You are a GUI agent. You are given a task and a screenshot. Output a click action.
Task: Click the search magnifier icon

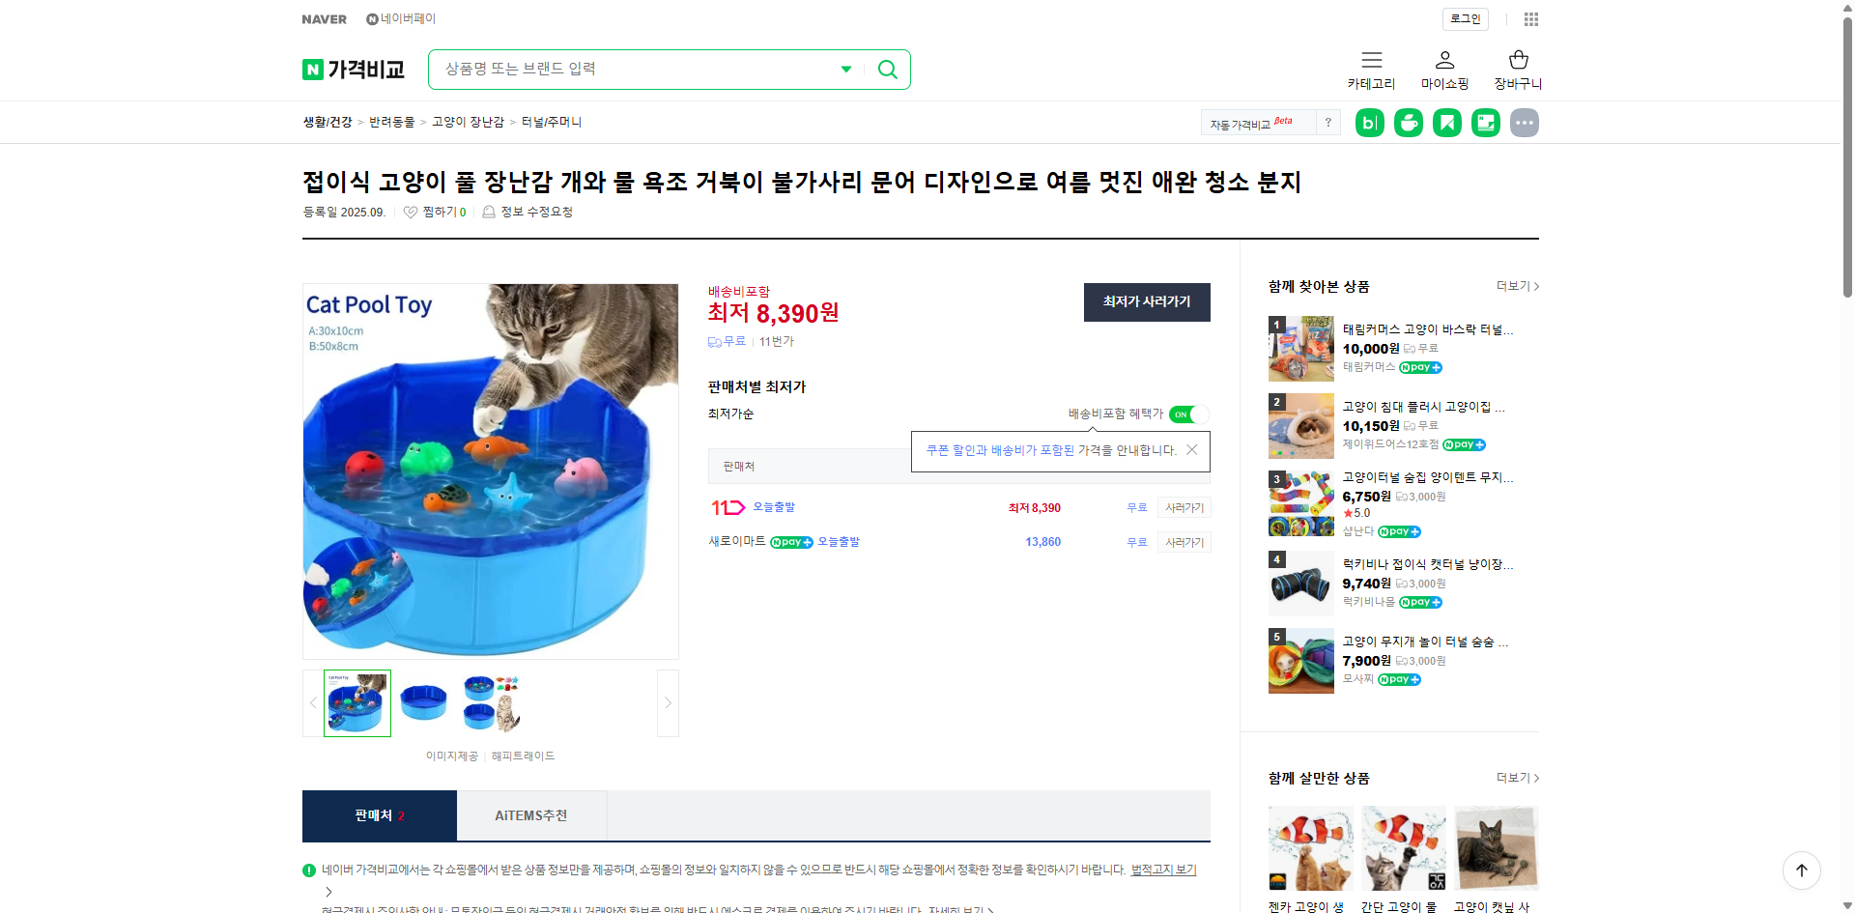[886, 69]
